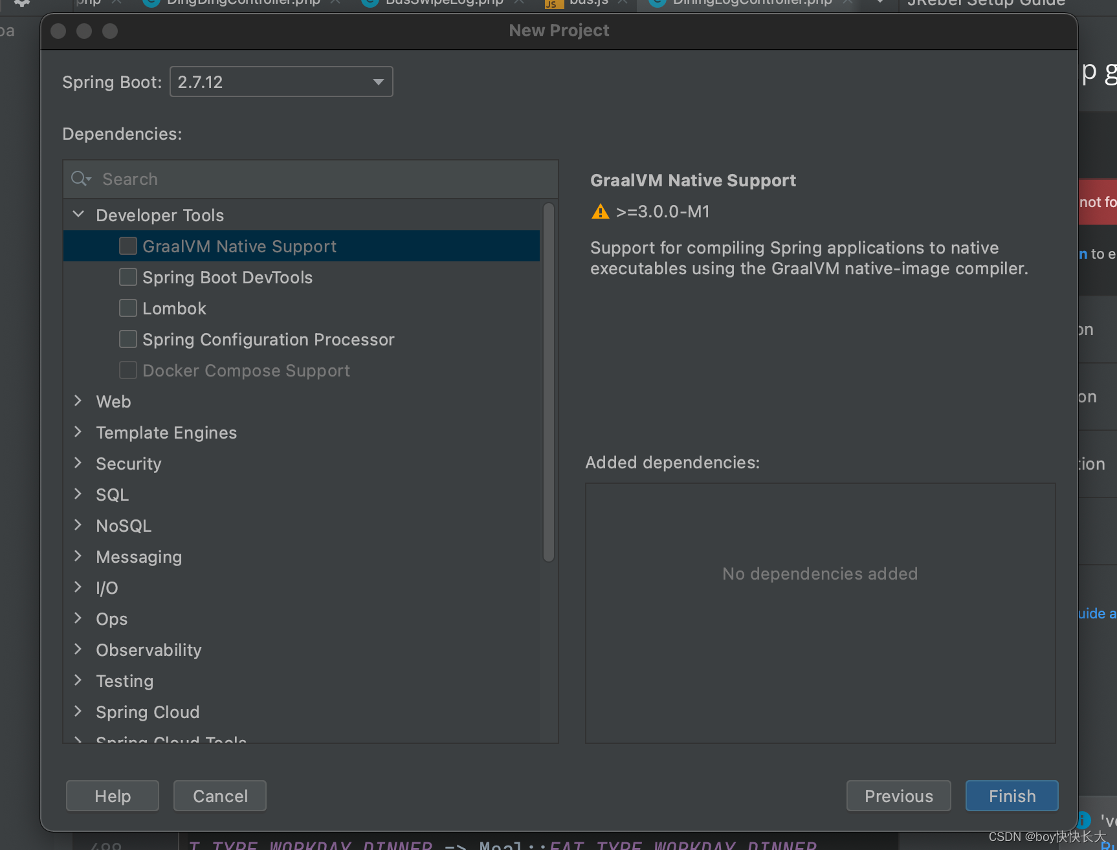Toggle Docker Compose Support checkbox

click(128, 371)
